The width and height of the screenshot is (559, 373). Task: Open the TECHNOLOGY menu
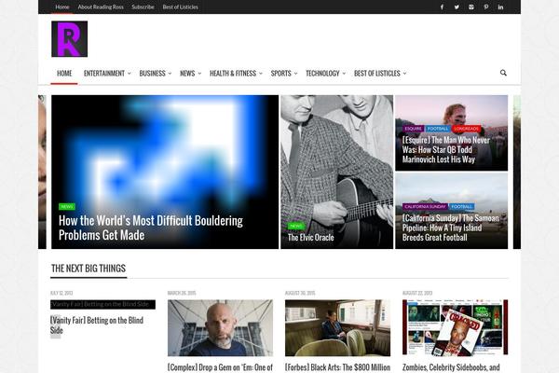tap(322, 73)
